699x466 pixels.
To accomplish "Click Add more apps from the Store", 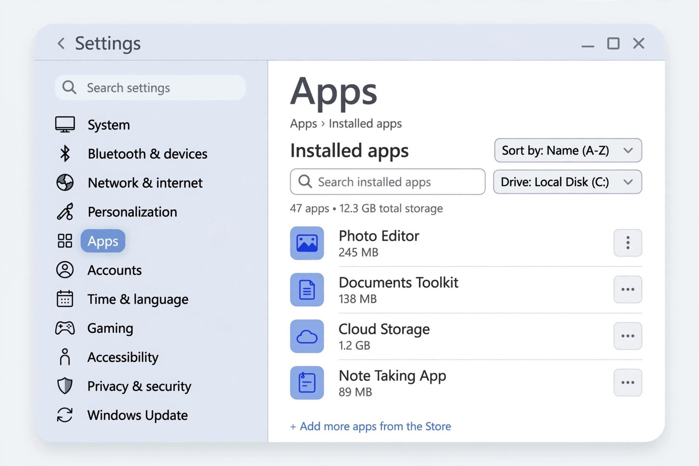I will [370, 426].
